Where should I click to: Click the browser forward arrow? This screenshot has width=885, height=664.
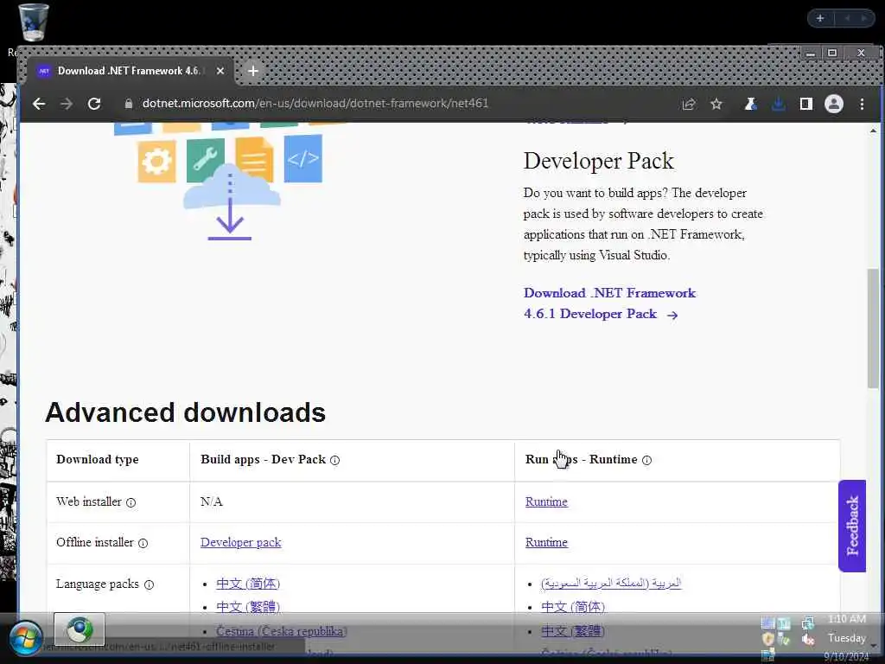click(67, 104)
